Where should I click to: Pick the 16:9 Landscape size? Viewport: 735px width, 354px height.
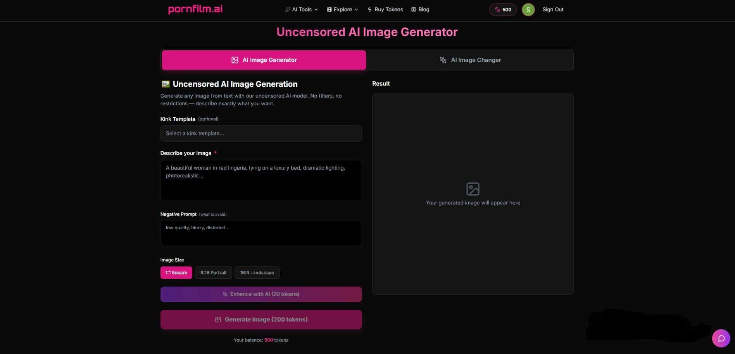(x=257, y=273)
